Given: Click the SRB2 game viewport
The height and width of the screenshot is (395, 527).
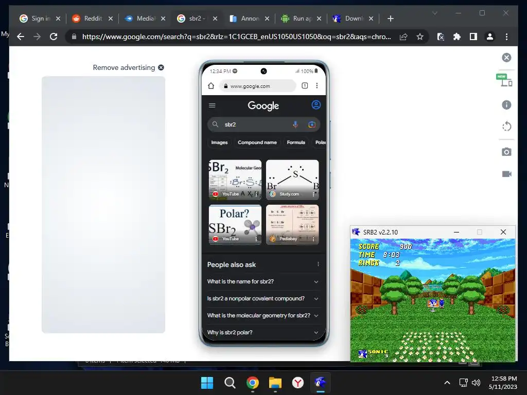Looking at the screenshot, I should coord(432,300).
